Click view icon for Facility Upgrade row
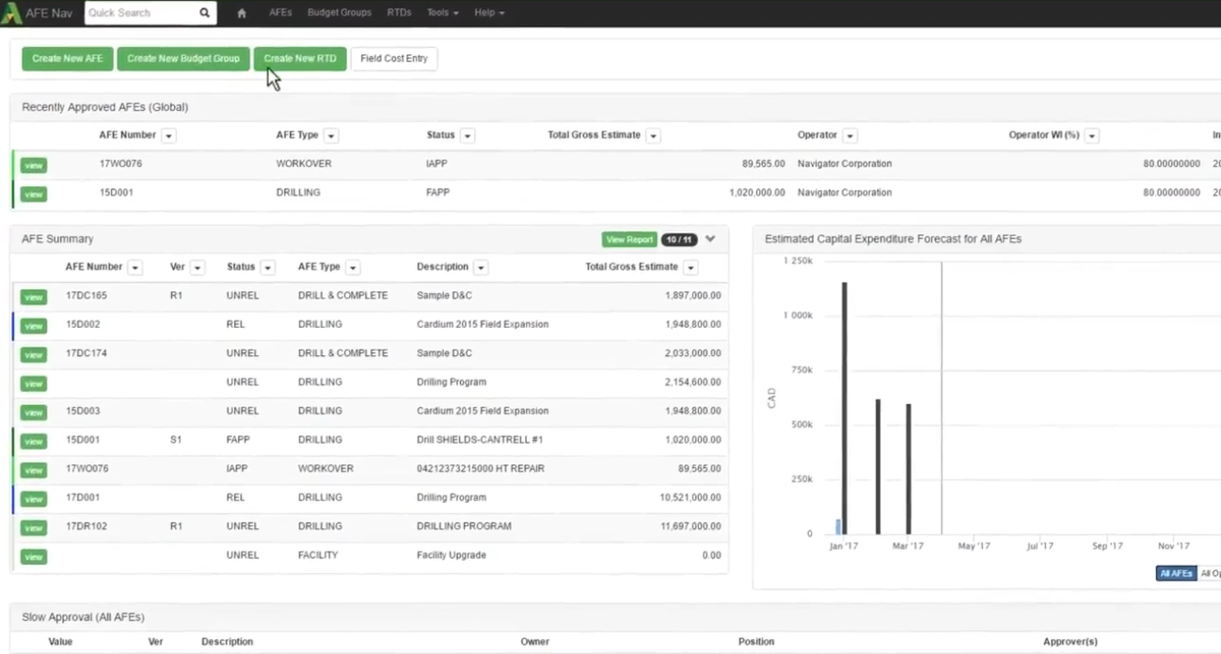The height and width of the screenshot is (654, 1221). point(33,557)
